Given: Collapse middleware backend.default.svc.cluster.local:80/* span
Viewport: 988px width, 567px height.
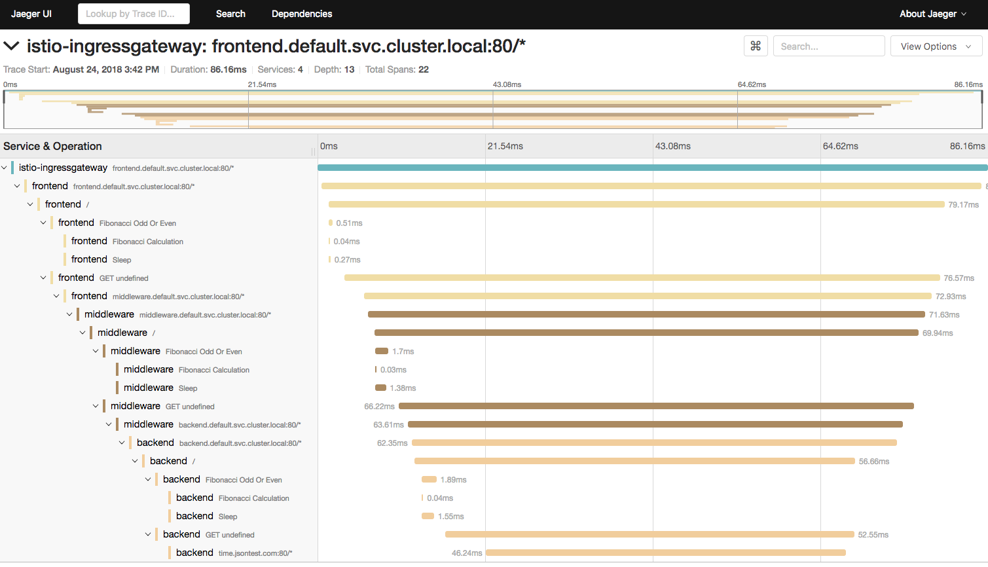Looking at the screenshot, I should 109,424.
